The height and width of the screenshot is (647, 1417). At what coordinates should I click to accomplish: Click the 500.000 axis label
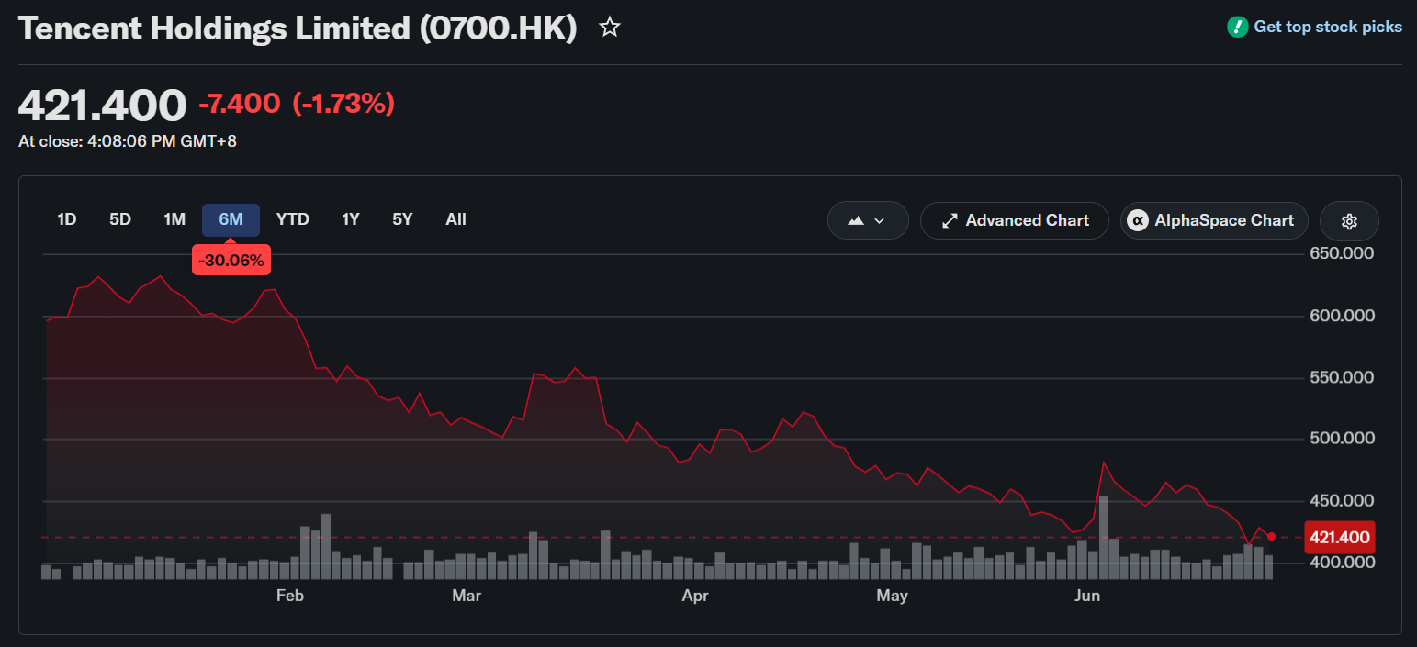pyautogui.click(x=1342, y=439)
